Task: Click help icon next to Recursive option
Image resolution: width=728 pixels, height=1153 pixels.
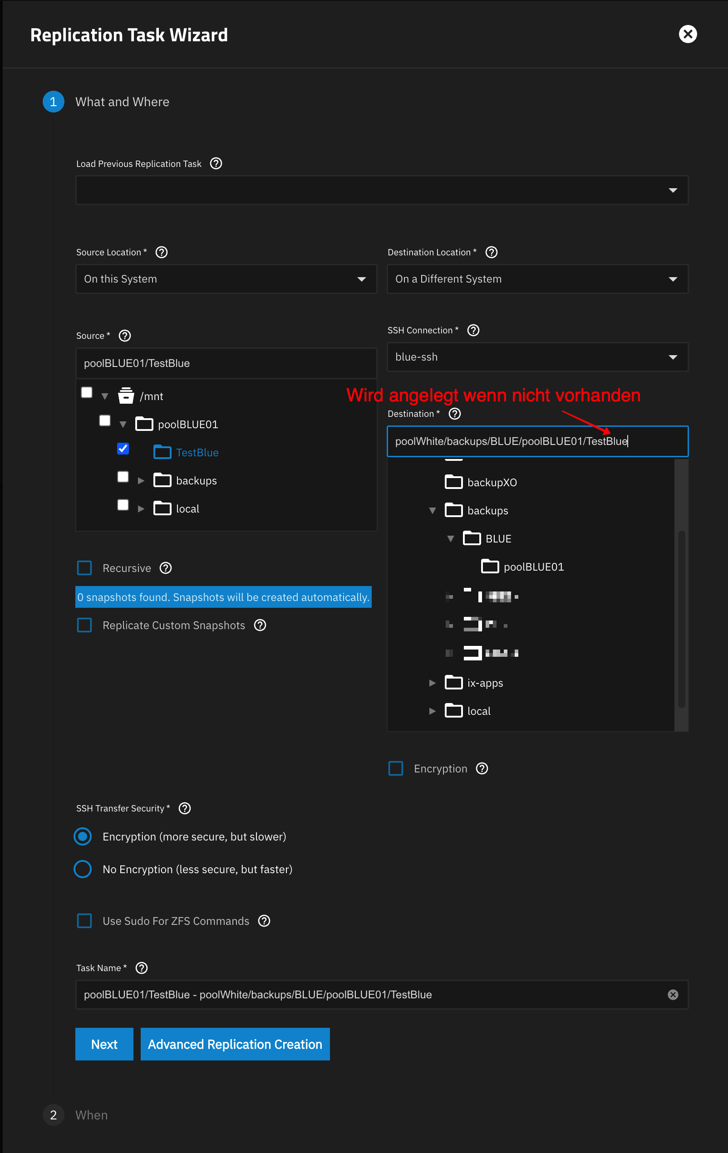Action: click(x=166, y=568)
